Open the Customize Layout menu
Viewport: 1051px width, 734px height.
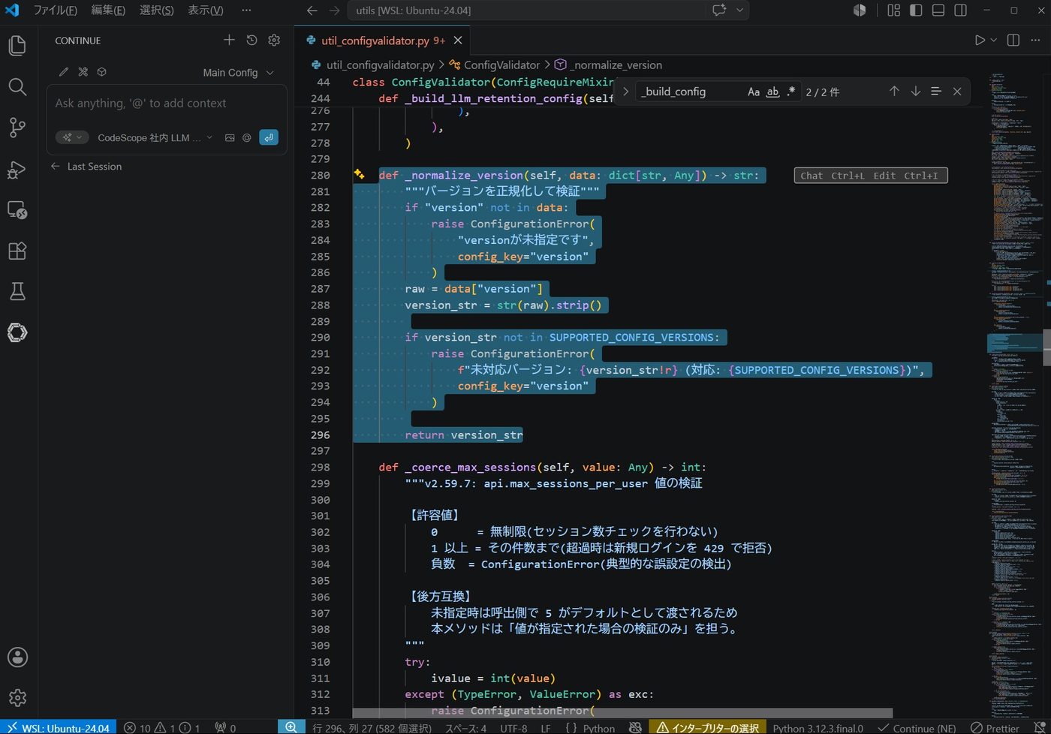[893, 11]
